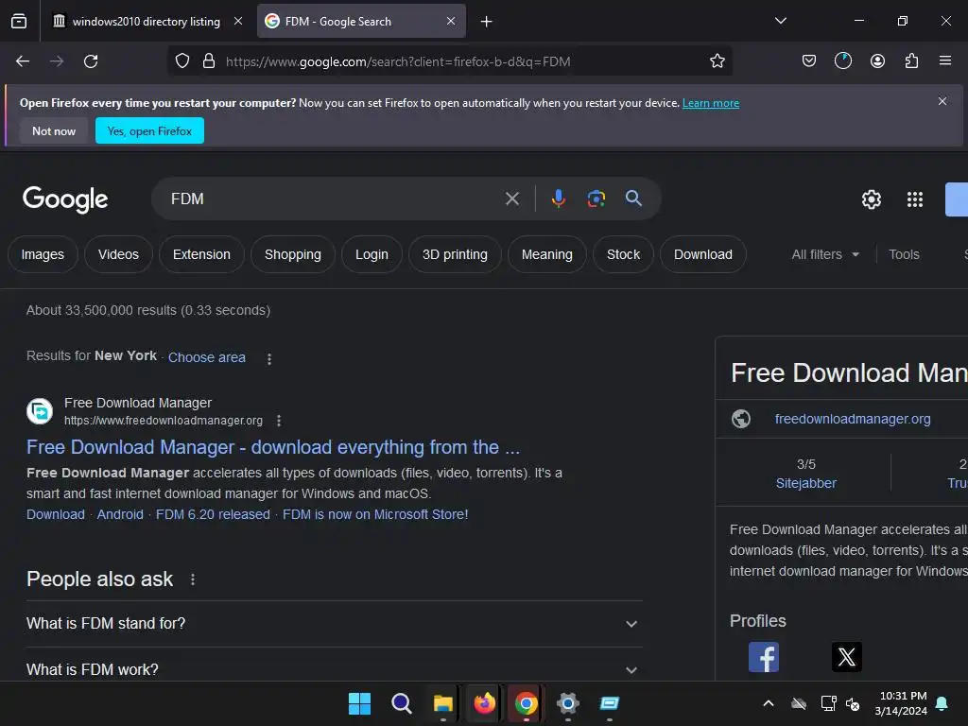Reload the current page

pyautogui.click(x=91, y=61)
